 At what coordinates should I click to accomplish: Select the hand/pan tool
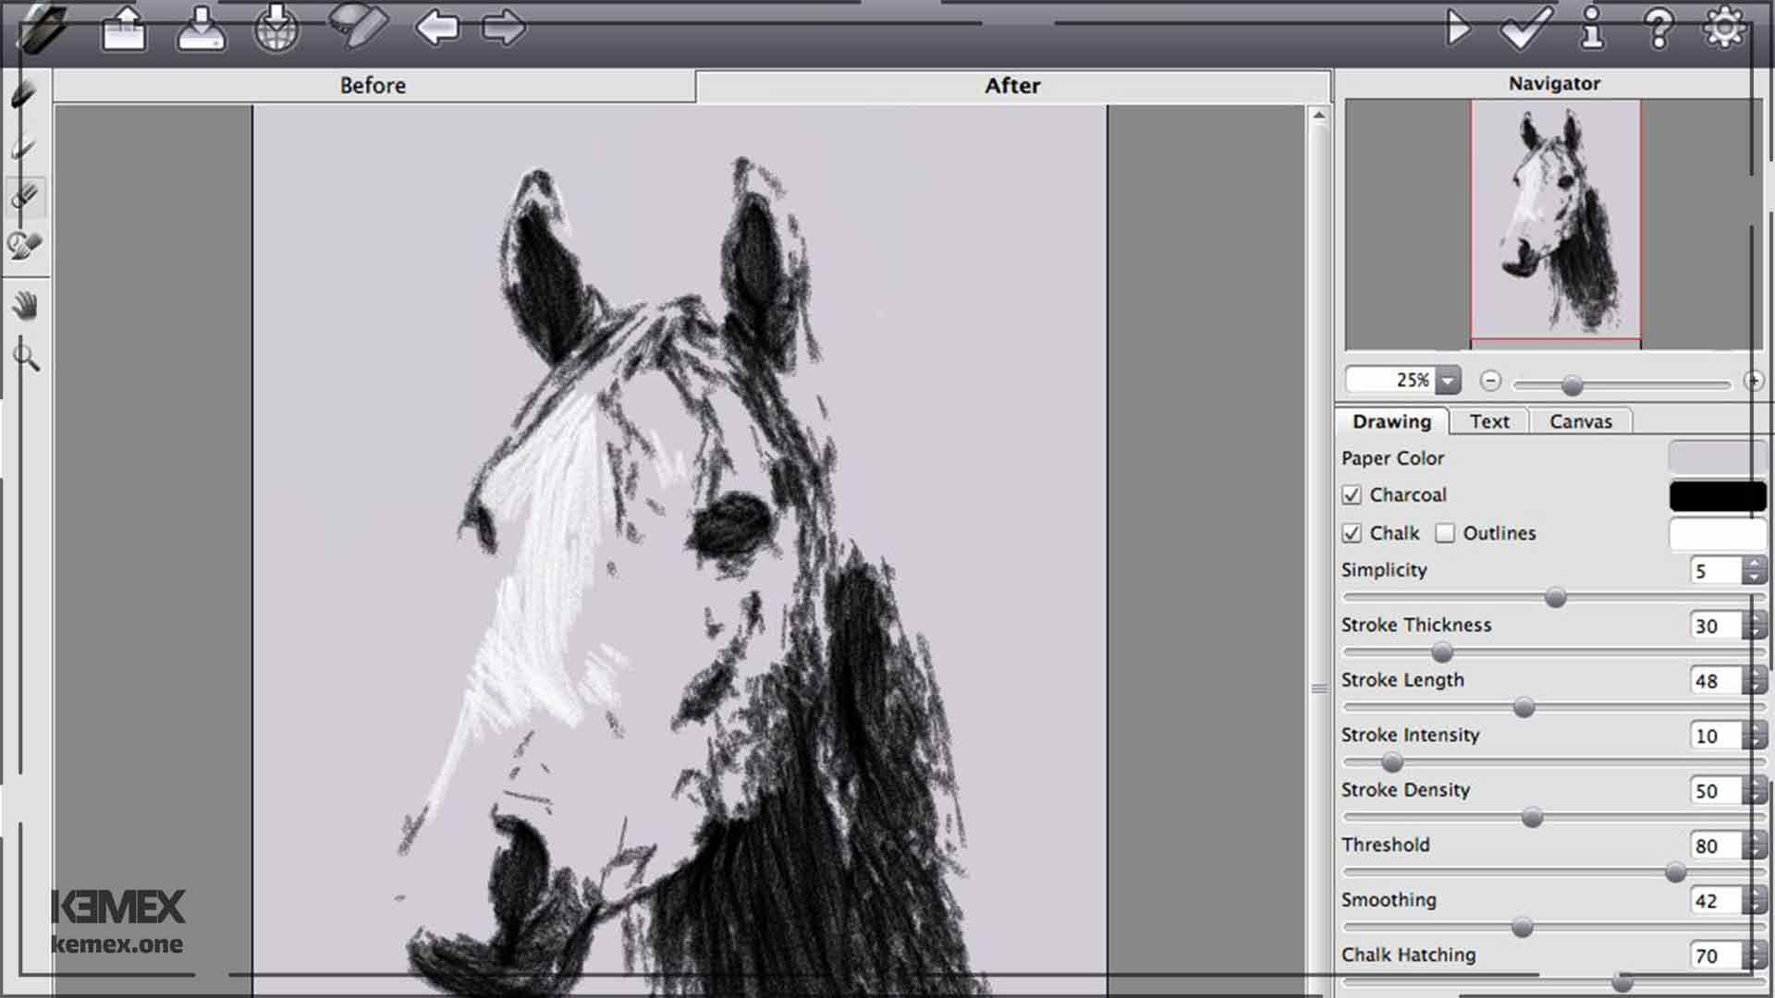point(27,303)
